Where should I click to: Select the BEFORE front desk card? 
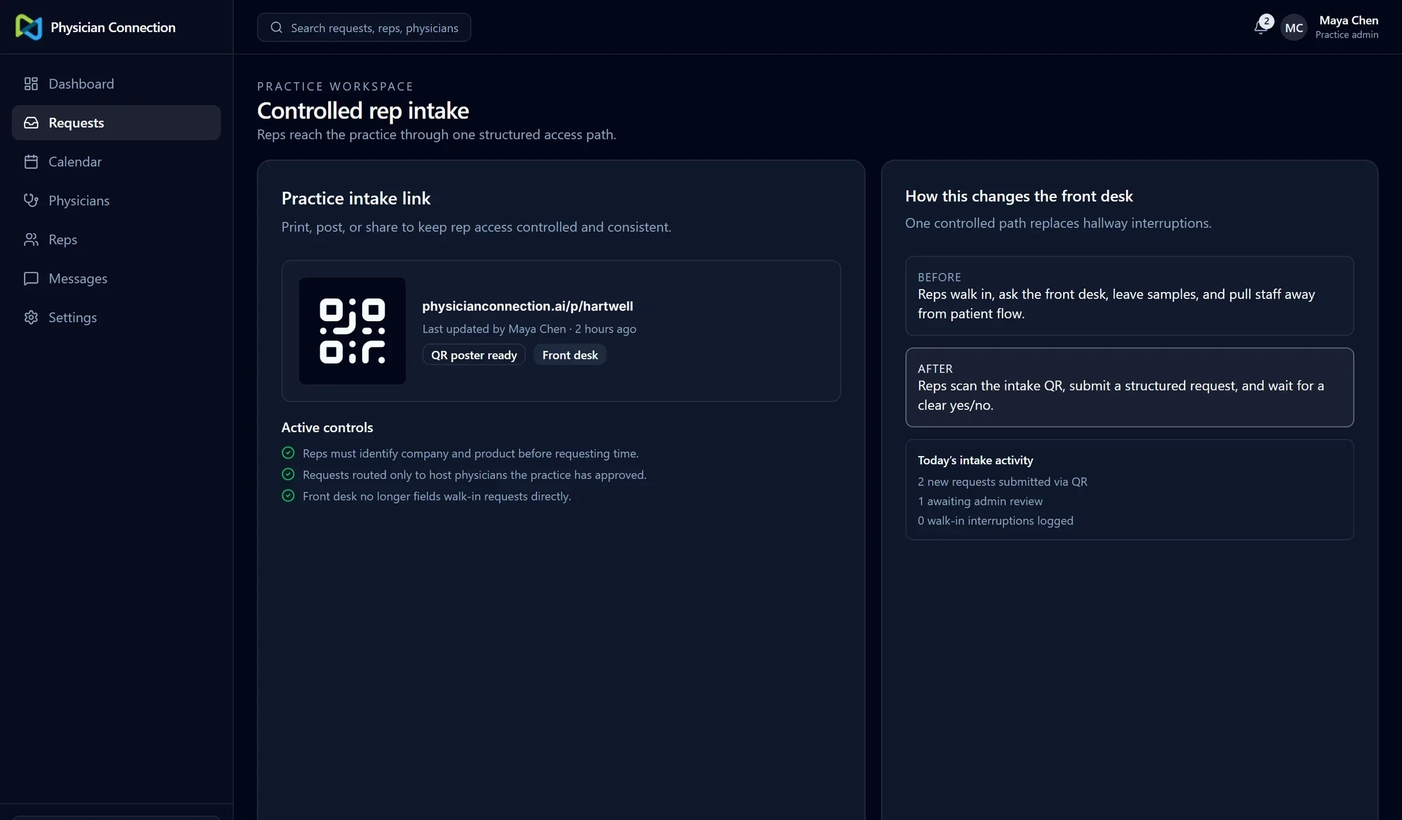tap(1129, 296)
